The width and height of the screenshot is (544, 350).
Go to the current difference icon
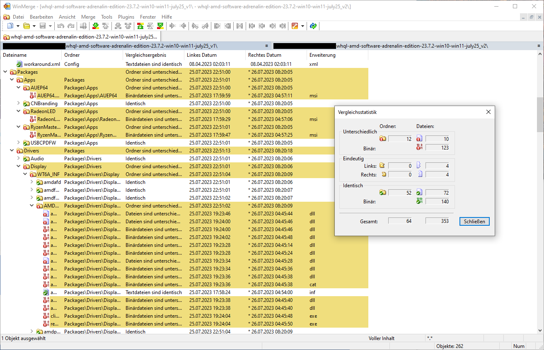point(150,26)
